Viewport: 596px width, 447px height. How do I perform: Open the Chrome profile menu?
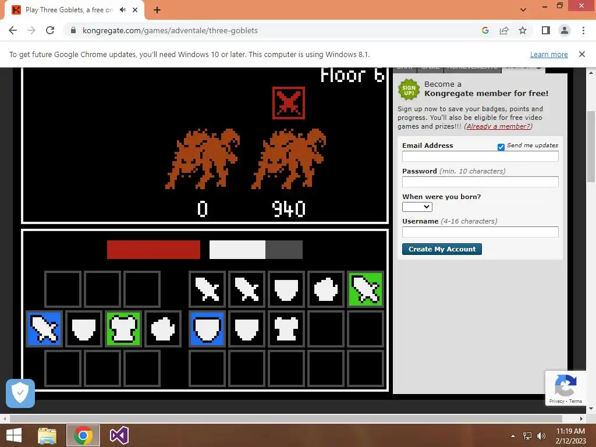(565, 30)
